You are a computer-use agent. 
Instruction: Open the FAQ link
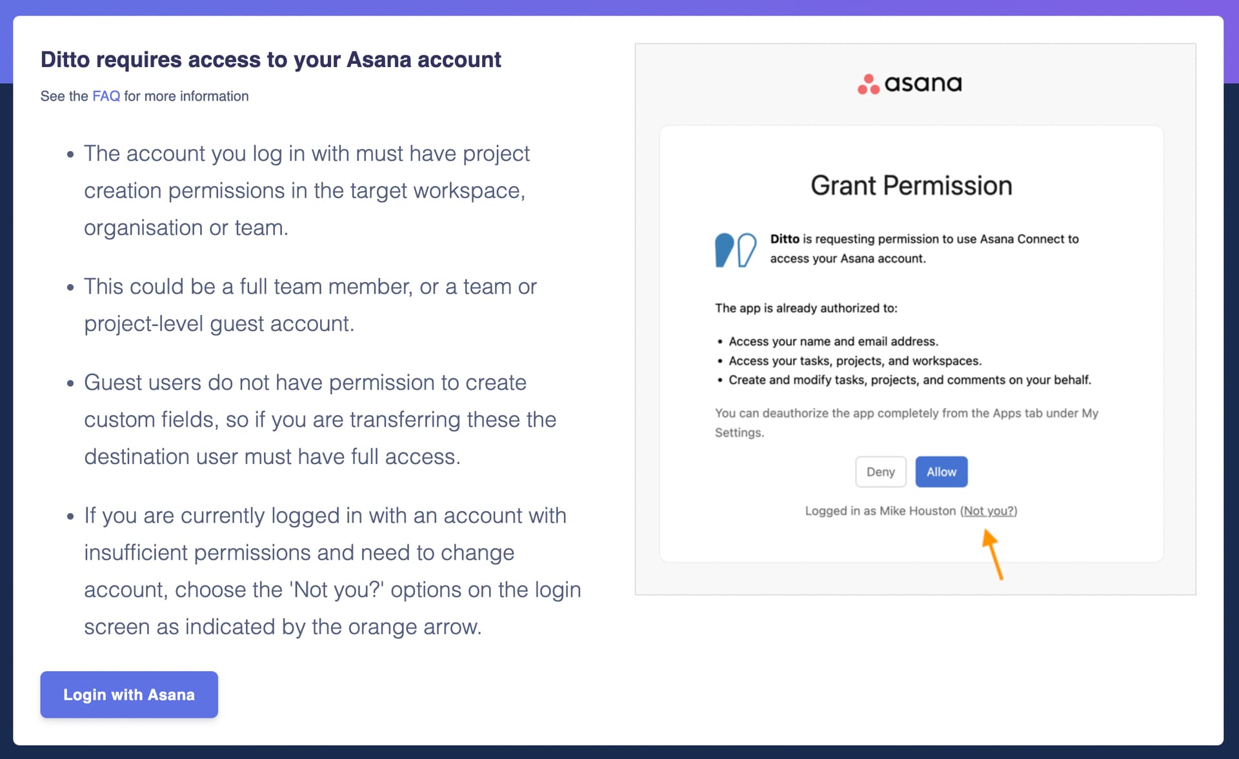click(106, 96)
